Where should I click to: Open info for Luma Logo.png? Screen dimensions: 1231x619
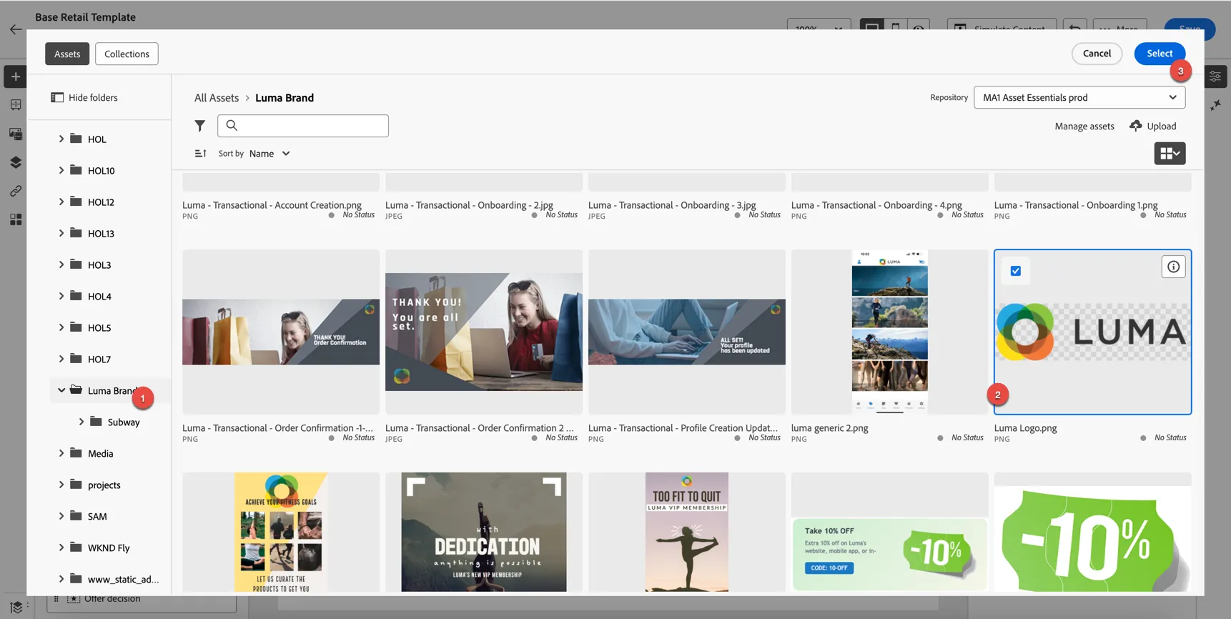coord(1173,267)
